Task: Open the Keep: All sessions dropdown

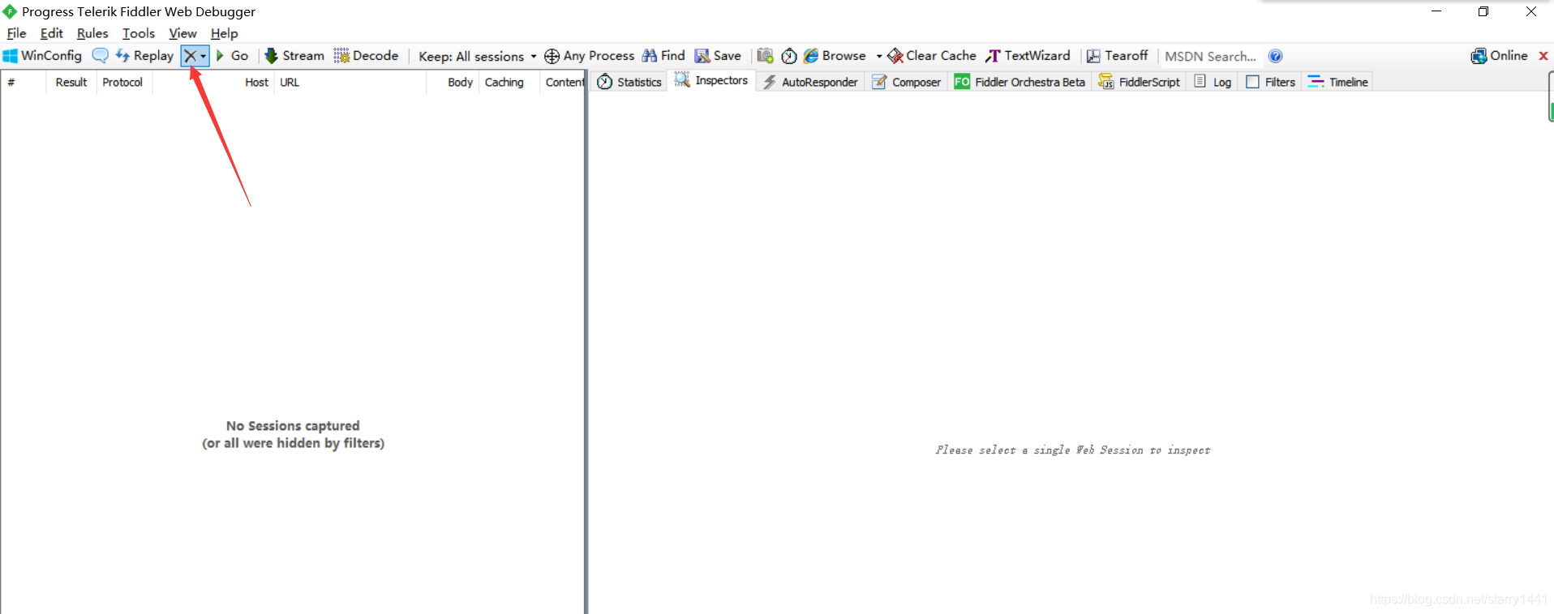Action: point(478,56)
